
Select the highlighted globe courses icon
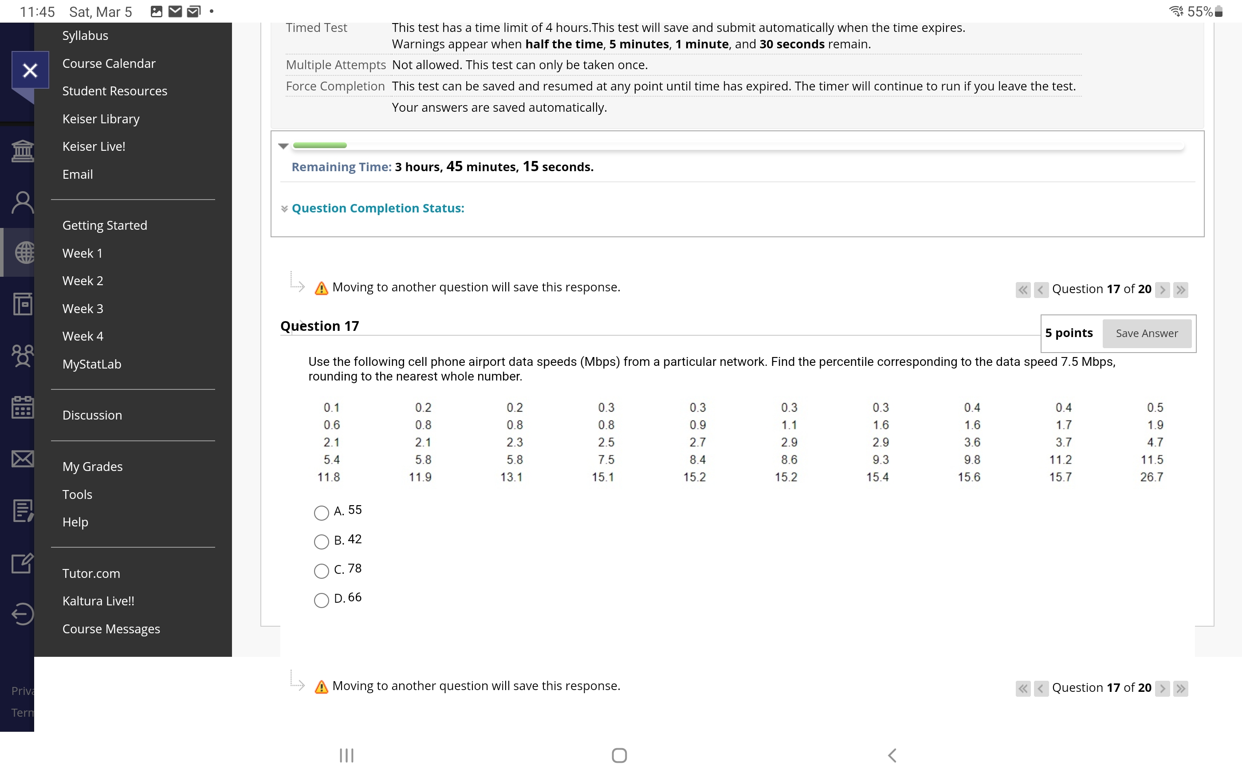23,253
